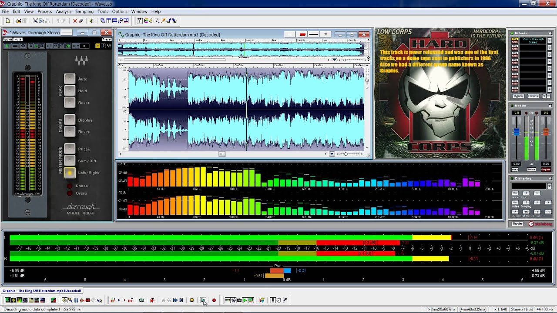Click the Render button
This screenshot has height=313, width=557.
tap(517, 224)
